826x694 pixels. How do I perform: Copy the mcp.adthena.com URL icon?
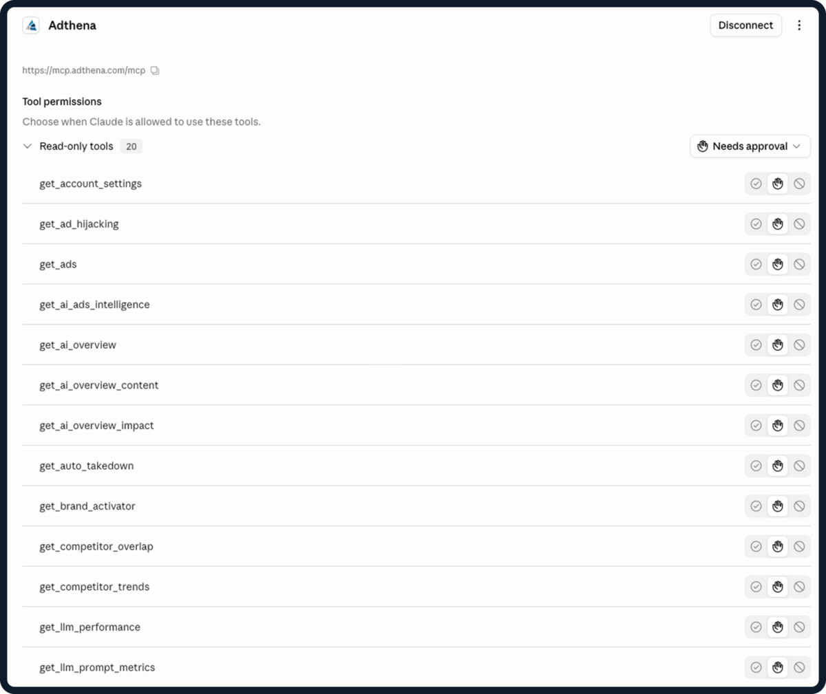(155, 70)
